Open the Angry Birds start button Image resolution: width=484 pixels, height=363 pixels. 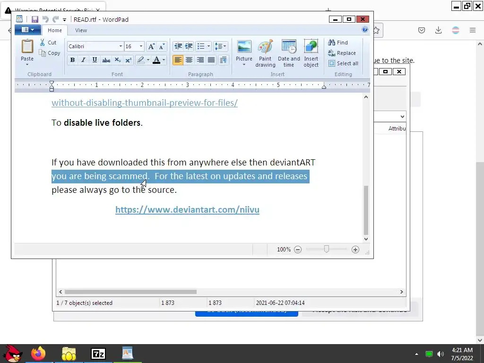tap(12, 354)
